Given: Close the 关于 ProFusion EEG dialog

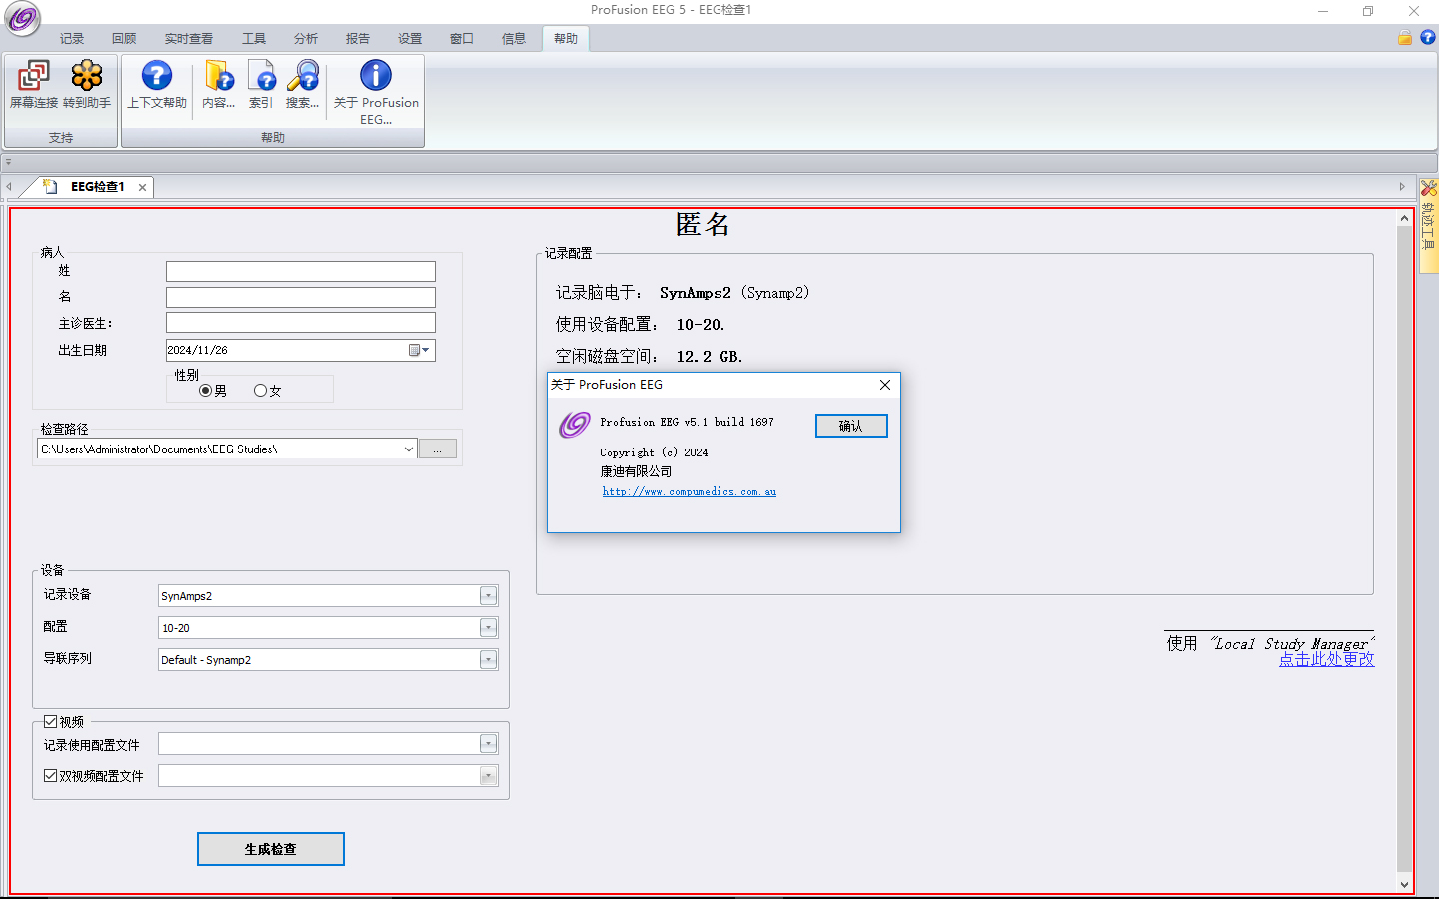Looking at the screenshot, I should [x=885, y=385].
